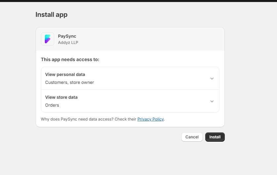
Task: Expand the View store data chevron
Action: click(x=212, y=101)
